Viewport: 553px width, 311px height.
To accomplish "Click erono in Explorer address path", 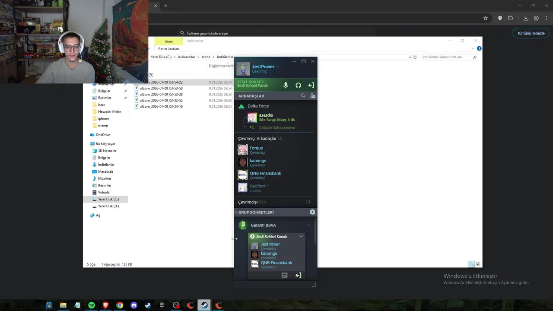I will (206, 57).
